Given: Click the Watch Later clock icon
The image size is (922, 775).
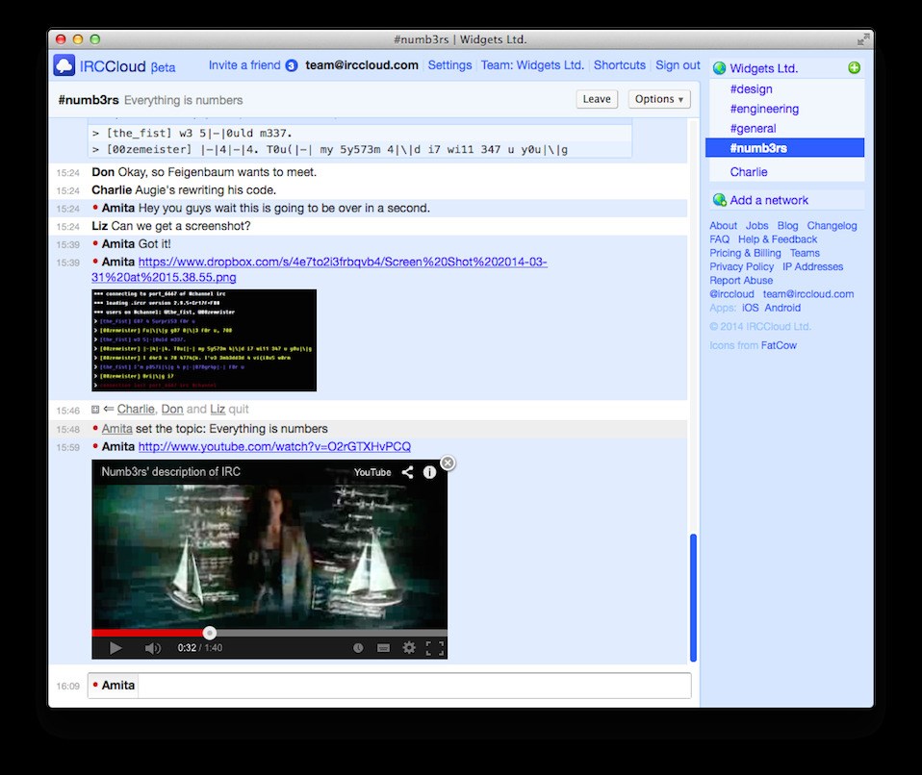Looking at the screenshot, I should click(x=357, y=647).
